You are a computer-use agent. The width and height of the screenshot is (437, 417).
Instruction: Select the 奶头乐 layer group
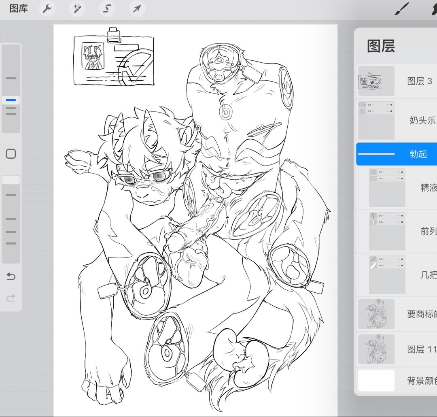[x=397, y=120]
